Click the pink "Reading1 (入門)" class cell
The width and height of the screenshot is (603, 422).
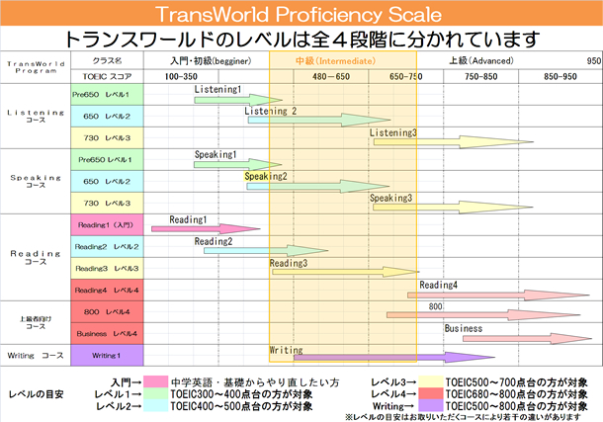(x=108, y=225)
